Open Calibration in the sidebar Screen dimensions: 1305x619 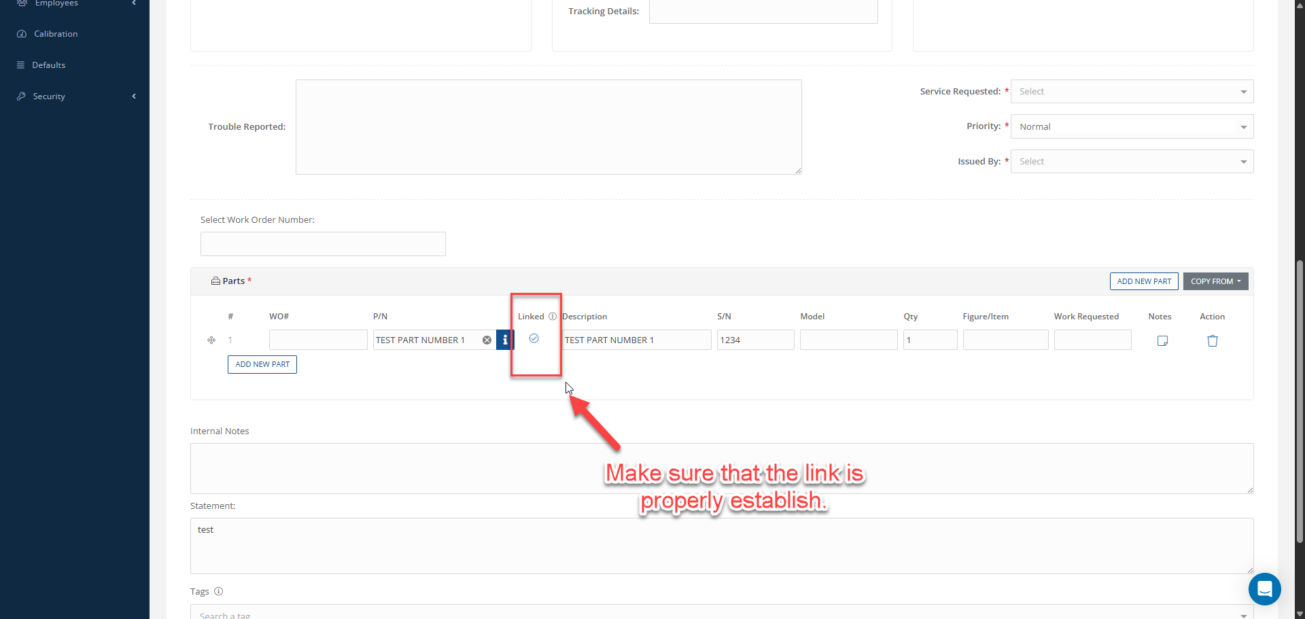click(x=56, y=34)
